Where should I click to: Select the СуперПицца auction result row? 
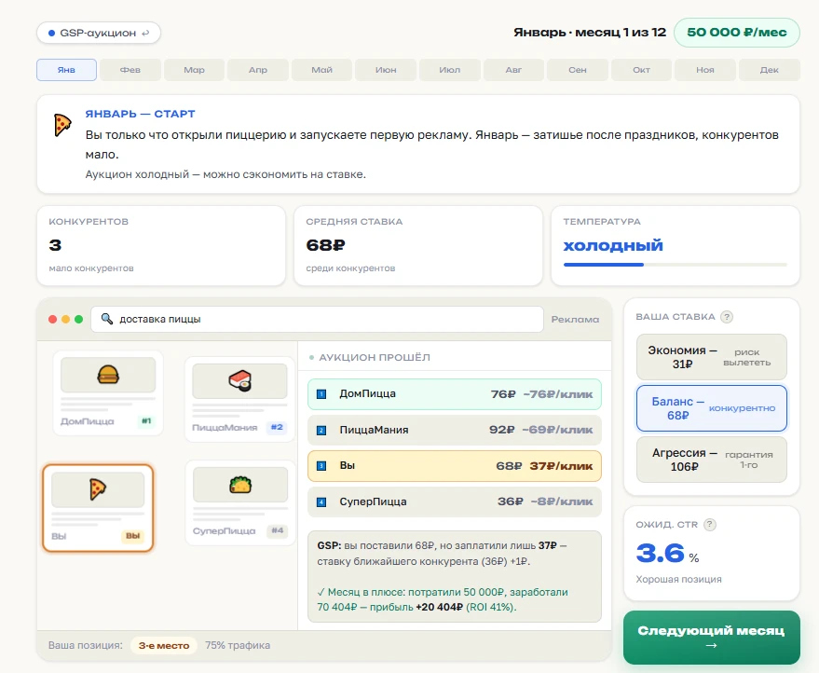pyautogui.click(x=455, y=501)
